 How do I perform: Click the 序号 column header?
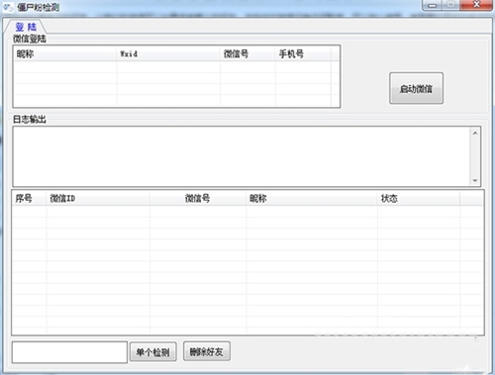click(29, 199)
